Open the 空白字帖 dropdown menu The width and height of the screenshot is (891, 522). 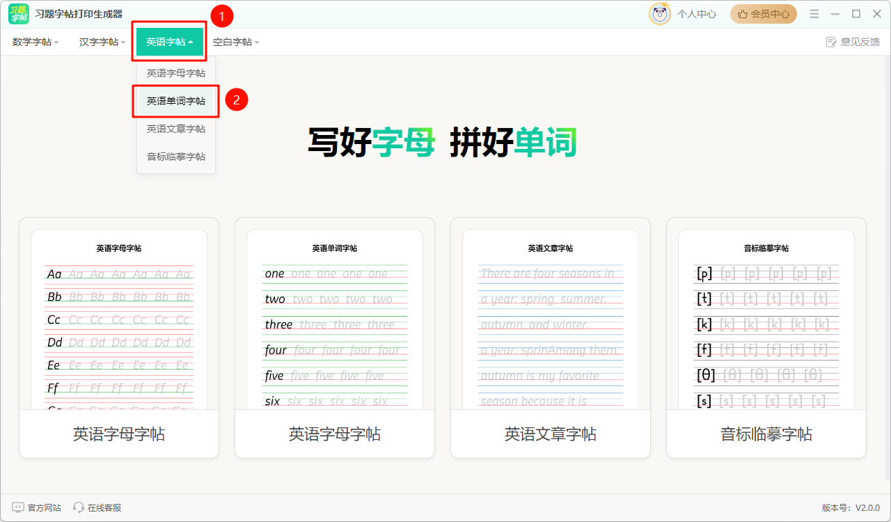(236, 42)
